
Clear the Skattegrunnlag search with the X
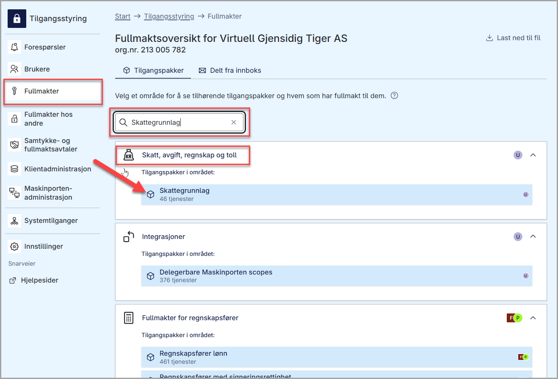coord(234,122)
